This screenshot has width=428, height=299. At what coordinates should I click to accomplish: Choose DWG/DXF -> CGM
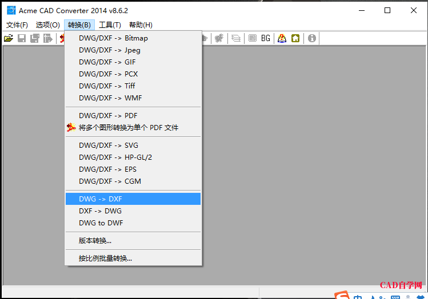tap(133, 181)
